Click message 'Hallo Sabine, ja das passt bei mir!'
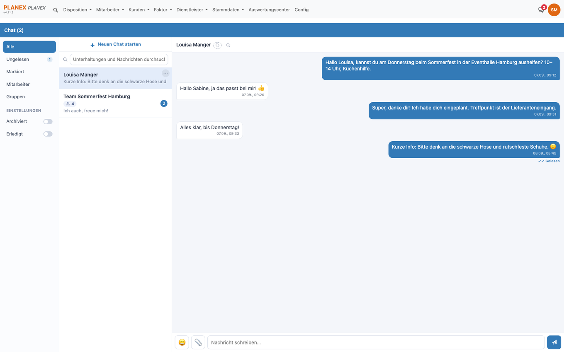The height and width of the screenshot is (352, 564). pyautogui.click(x=222, y=91)
